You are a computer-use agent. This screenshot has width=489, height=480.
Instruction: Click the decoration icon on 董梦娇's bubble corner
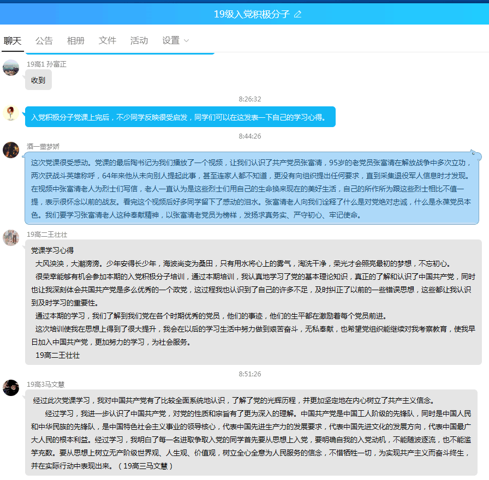click(475, 155)
